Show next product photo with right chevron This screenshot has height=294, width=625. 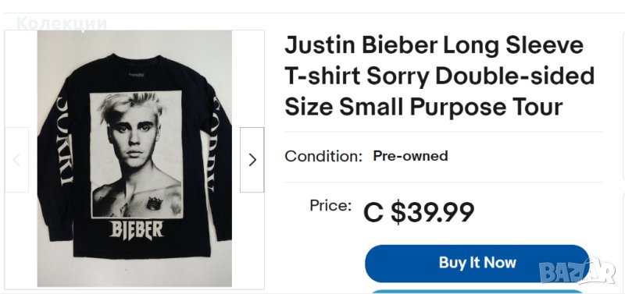click(x=252, y=160)
